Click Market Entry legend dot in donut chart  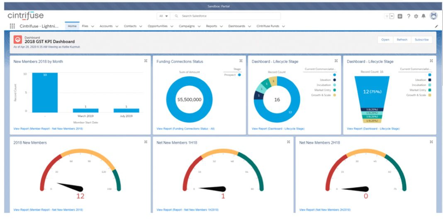coord(334,90)
